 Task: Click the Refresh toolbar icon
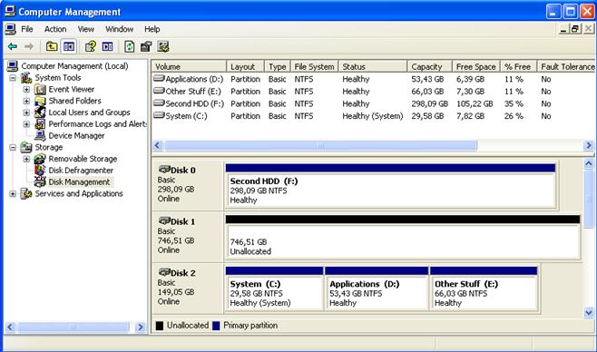point(130,46)
